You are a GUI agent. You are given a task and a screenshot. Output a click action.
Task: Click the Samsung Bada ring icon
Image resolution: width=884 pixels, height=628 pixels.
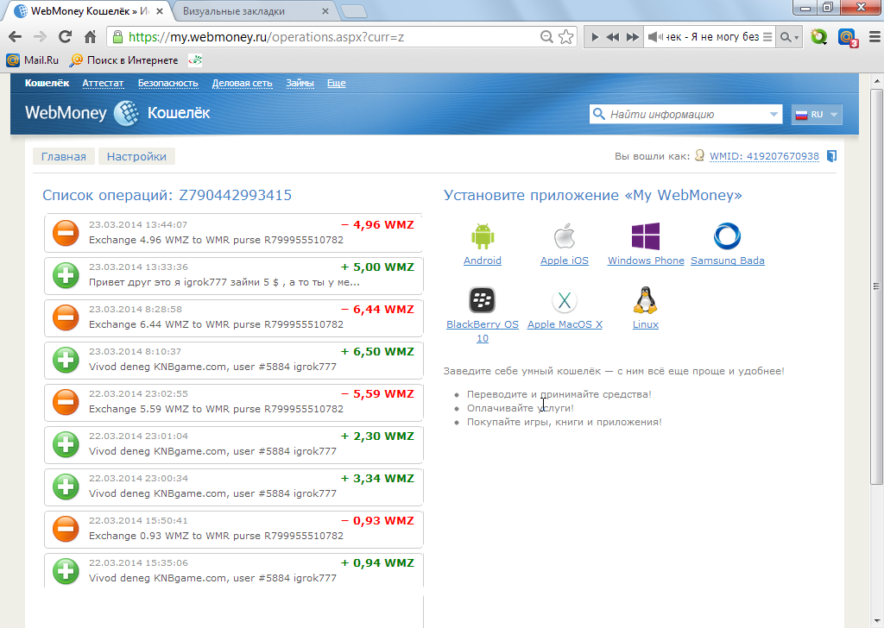(727, 236)
